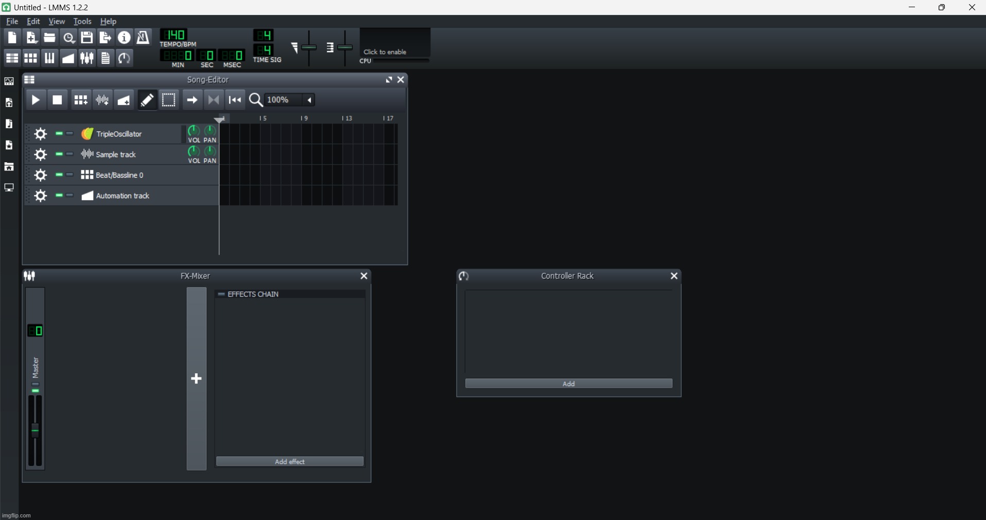Add a new FX channel with plus
This screenshot has height=520, width=986.
[x=196, y=379]
